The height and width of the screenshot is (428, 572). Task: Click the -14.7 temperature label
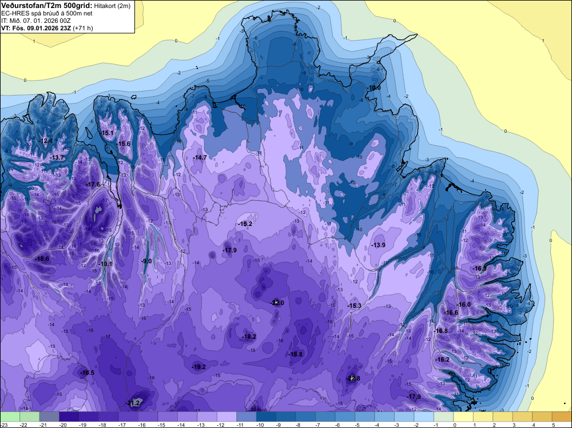[200, 157]
